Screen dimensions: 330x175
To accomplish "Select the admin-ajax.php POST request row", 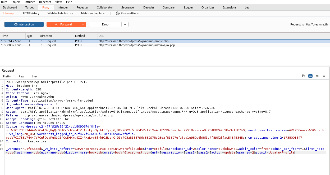I will [x=136, y=45].
